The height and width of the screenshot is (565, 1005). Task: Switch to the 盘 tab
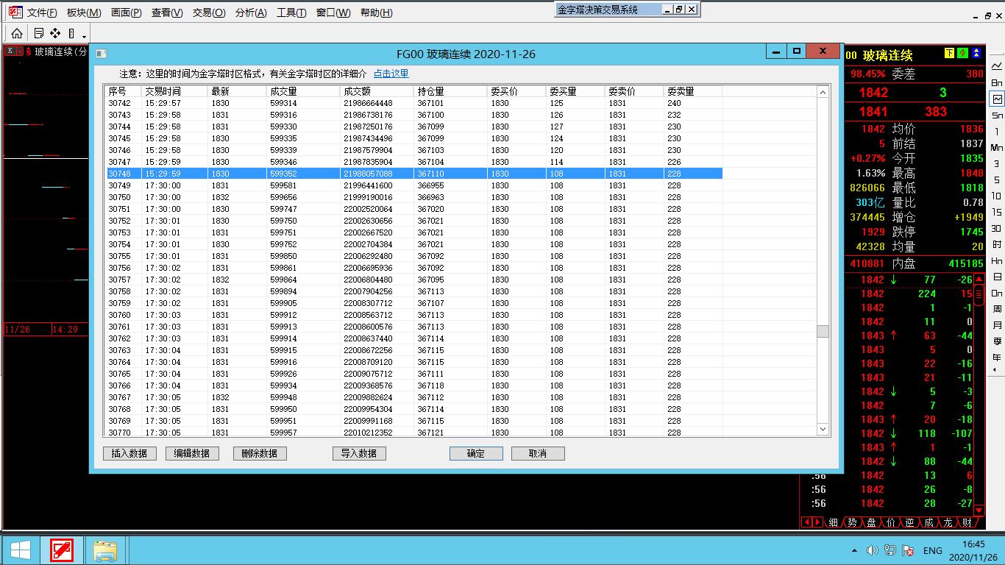coord(871,522)
